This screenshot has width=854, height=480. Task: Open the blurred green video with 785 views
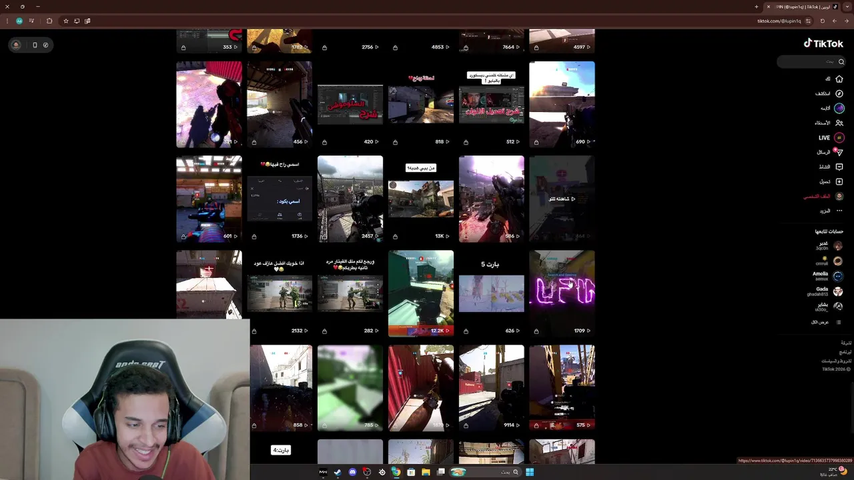tap(350, 388)
